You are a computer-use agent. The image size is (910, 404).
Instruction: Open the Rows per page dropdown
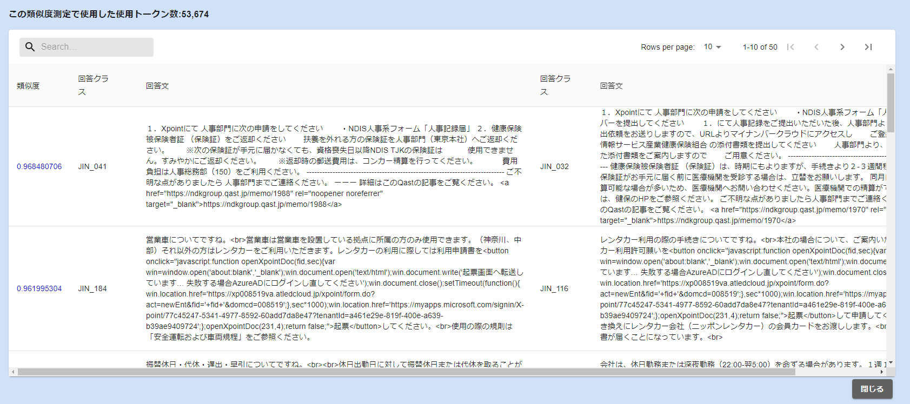coord(713,47)
